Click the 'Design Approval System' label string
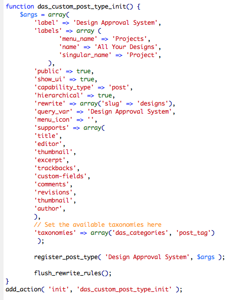Screen dimensions: 246x300 click(115, 23)
